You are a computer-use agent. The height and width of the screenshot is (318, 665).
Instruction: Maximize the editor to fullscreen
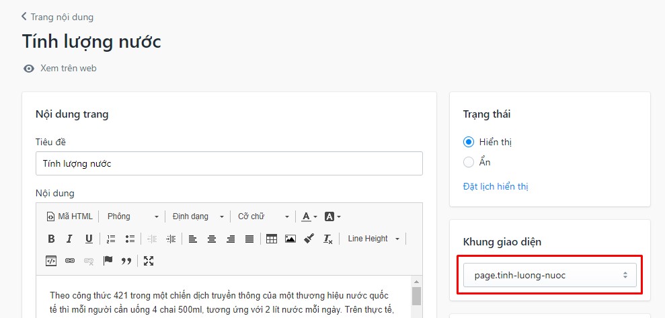pos(149,261)
